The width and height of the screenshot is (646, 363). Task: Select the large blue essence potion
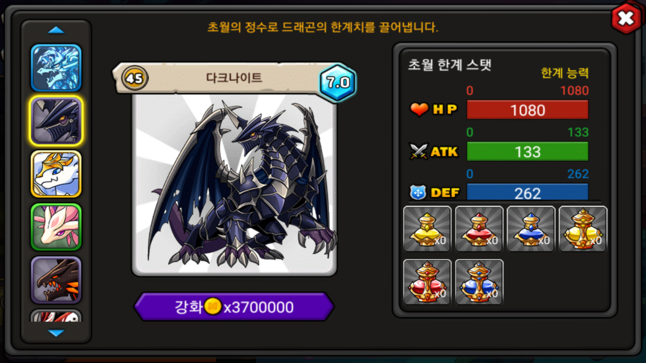pos(479,282)
